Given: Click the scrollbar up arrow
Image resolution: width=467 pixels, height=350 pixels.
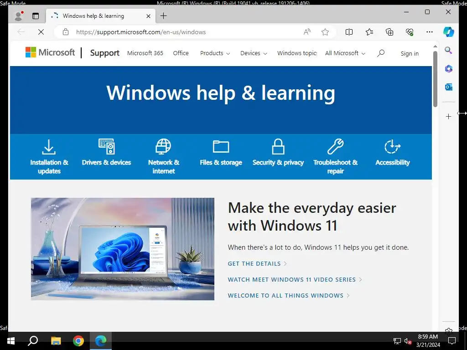Looking at the screenshot, I should [435, 46].
